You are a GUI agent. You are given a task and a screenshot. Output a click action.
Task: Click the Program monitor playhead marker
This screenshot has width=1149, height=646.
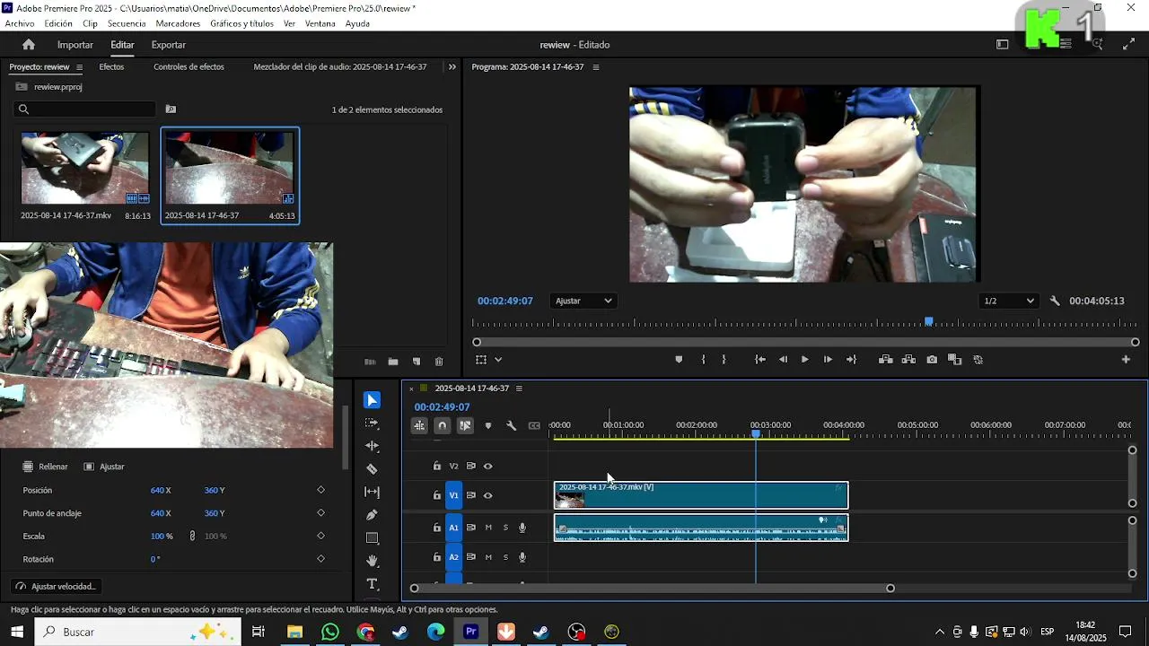coord(929,321)
